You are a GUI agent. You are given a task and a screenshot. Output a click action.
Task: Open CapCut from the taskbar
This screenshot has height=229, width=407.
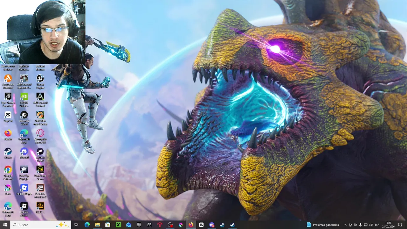point(201,225)
